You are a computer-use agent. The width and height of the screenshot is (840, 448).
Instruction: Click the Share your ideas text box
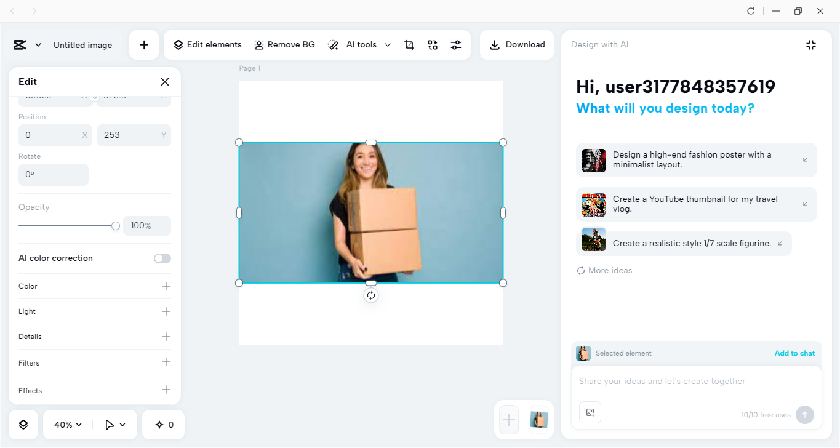pyautogui.click(x=696, y=382)
